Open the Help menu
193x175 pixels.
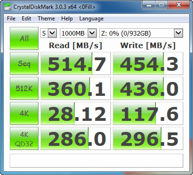pyautogui.click(x=67, y=19)
